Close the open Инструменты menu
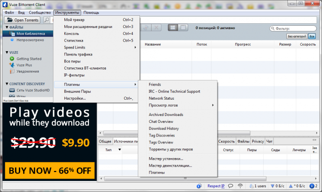Image resolution: width=322 pixels, height=192 pixels. coord(67,12)
